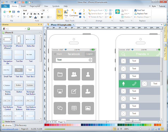
Task: Click the facebook folder icon tile
Action: [x=60, y=74]
